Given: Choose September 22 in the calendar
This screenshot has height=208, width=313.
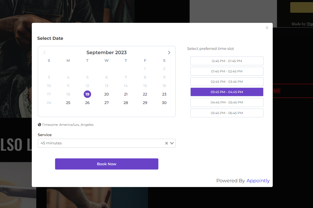Looking at the screenshot, I should [x=145, y=94].
